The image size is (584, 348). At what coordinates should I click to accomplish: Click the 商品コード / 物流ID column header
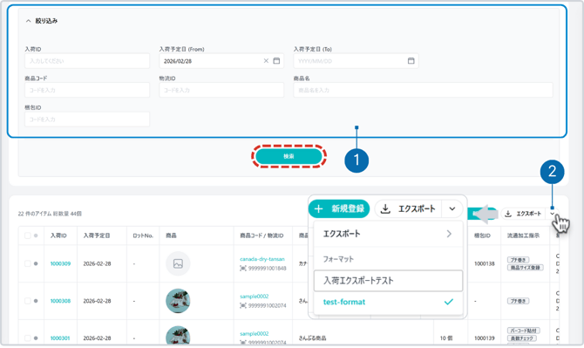click(x=261, y=235)
